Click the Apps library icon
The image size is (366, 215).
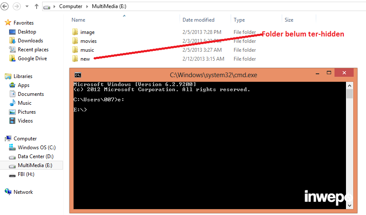[12, 85]
